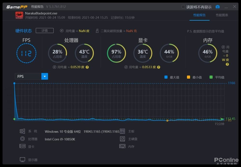
Task: Click the Windows 10 专业版 64位 text
Action: point(63,131)
